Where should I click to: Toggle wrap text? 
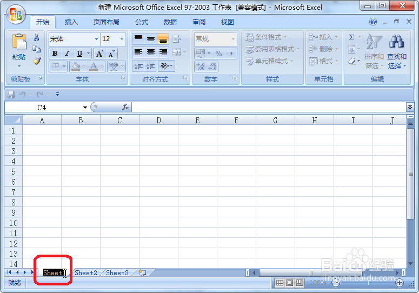pos(177,39)
